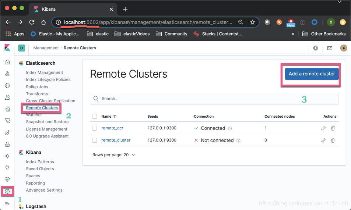Select the Kibana browser tab
This screenshot has width=351, height=210.
(x=73, y=9)
